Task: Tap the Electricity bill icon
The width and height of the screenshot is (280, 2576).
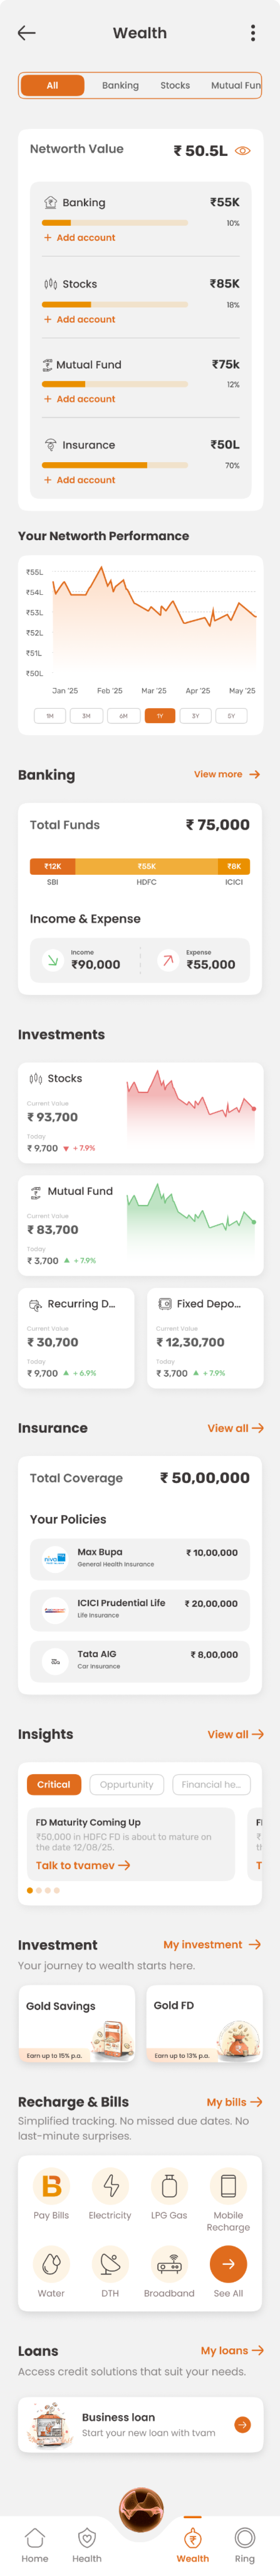Action: pyautogui.click(x=110, y=2185)
